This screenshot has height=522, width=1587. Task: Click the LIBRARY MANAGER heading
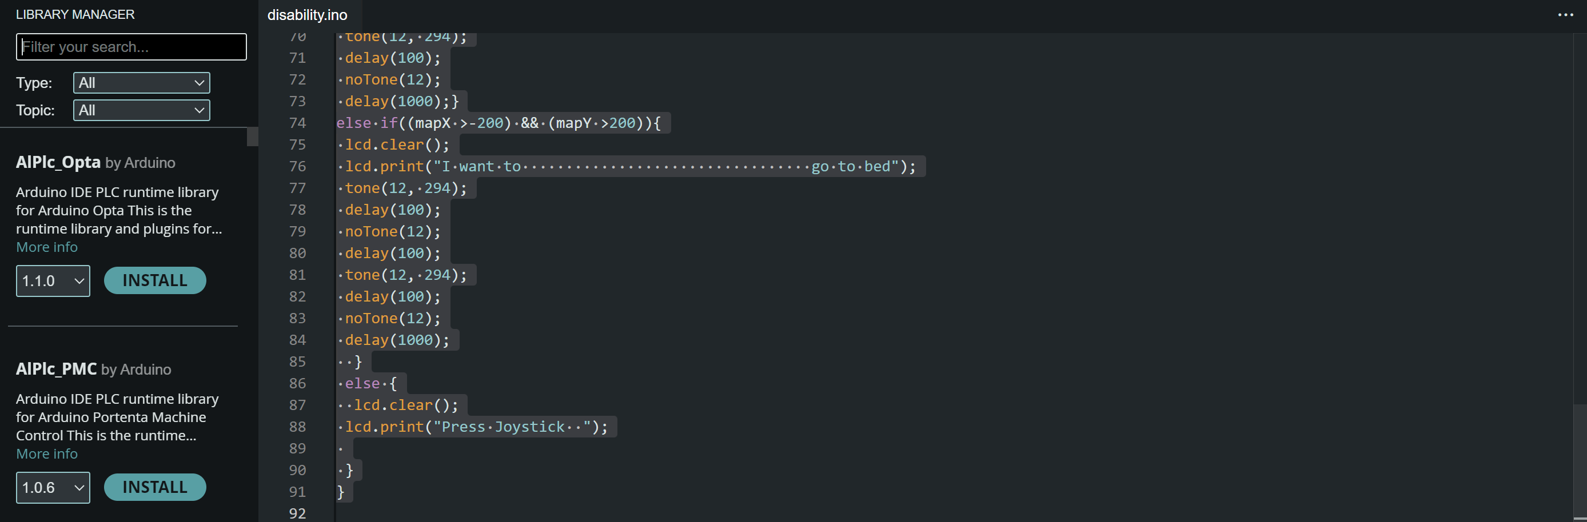(75, 15)
